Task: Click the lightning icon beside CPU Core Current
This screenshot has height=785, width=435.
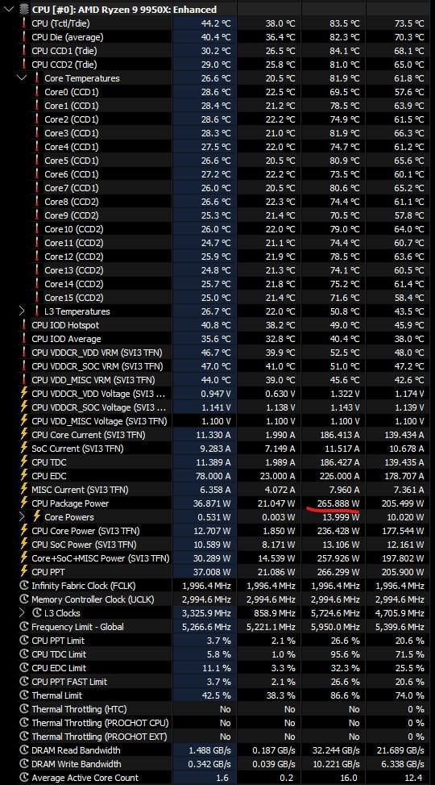Action: tap(23, 435)
